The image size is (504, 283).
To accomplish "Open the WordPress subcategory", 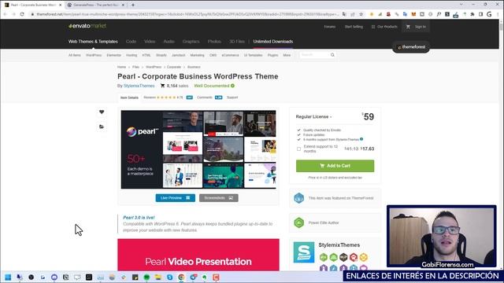I will click(94, 55).
